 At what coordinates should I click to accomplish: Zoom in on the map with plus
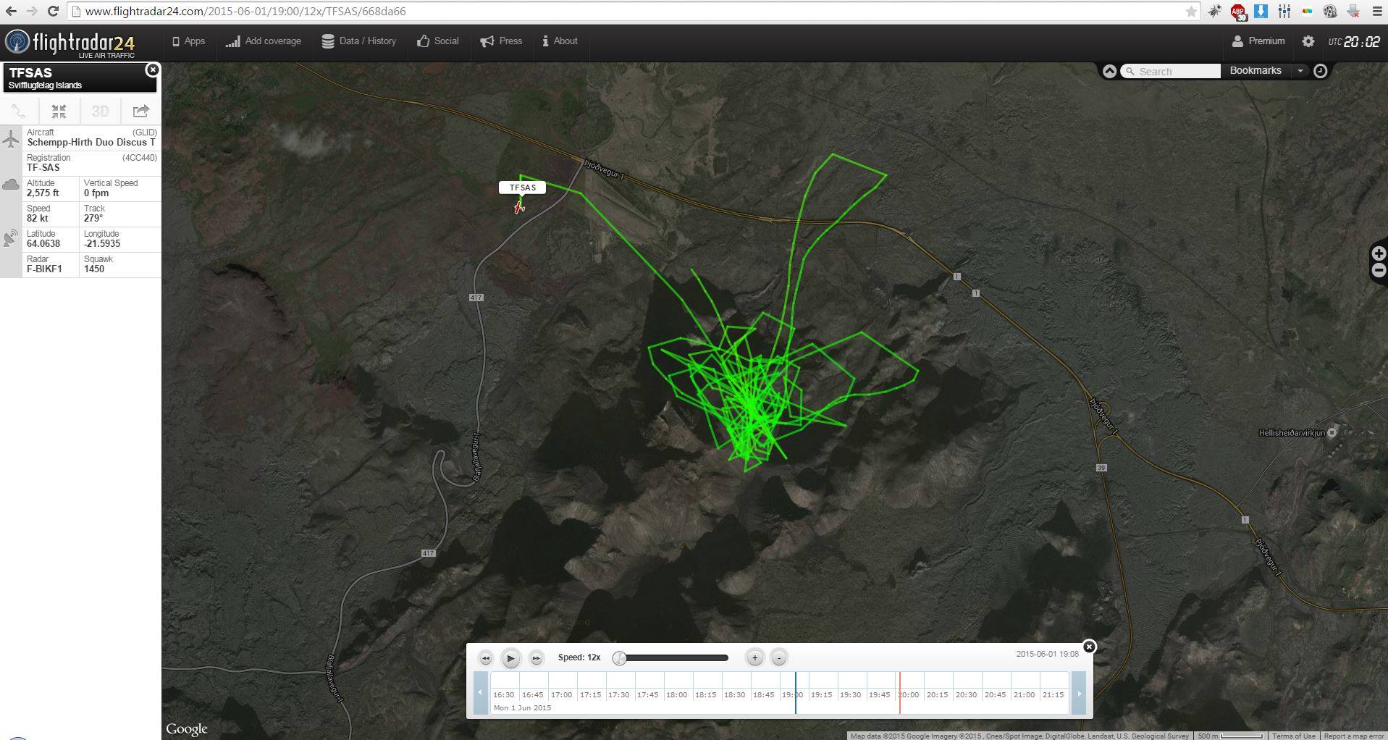[x=1379, y=253]
